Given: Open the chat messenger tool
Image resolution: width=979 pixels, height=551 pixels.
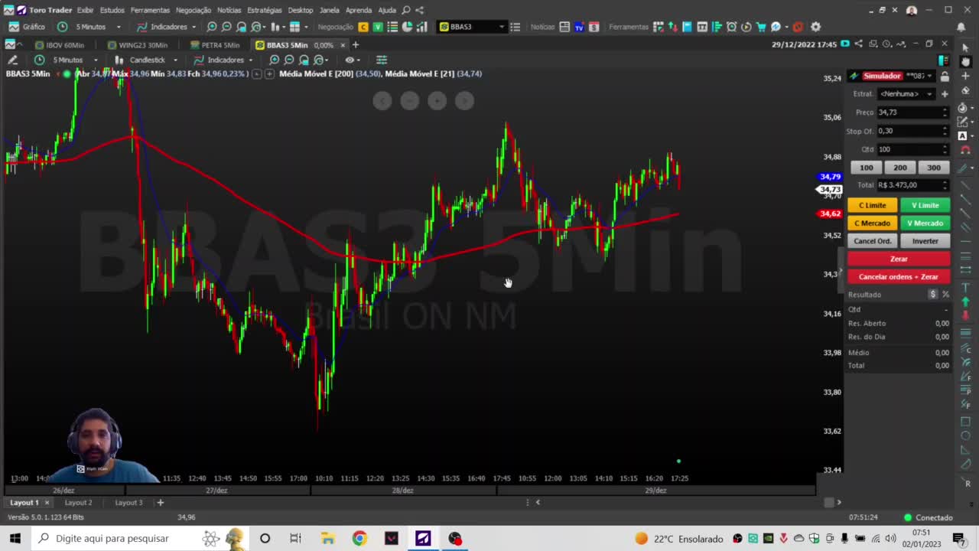Looking at the screenshot, I should [776, 27].
